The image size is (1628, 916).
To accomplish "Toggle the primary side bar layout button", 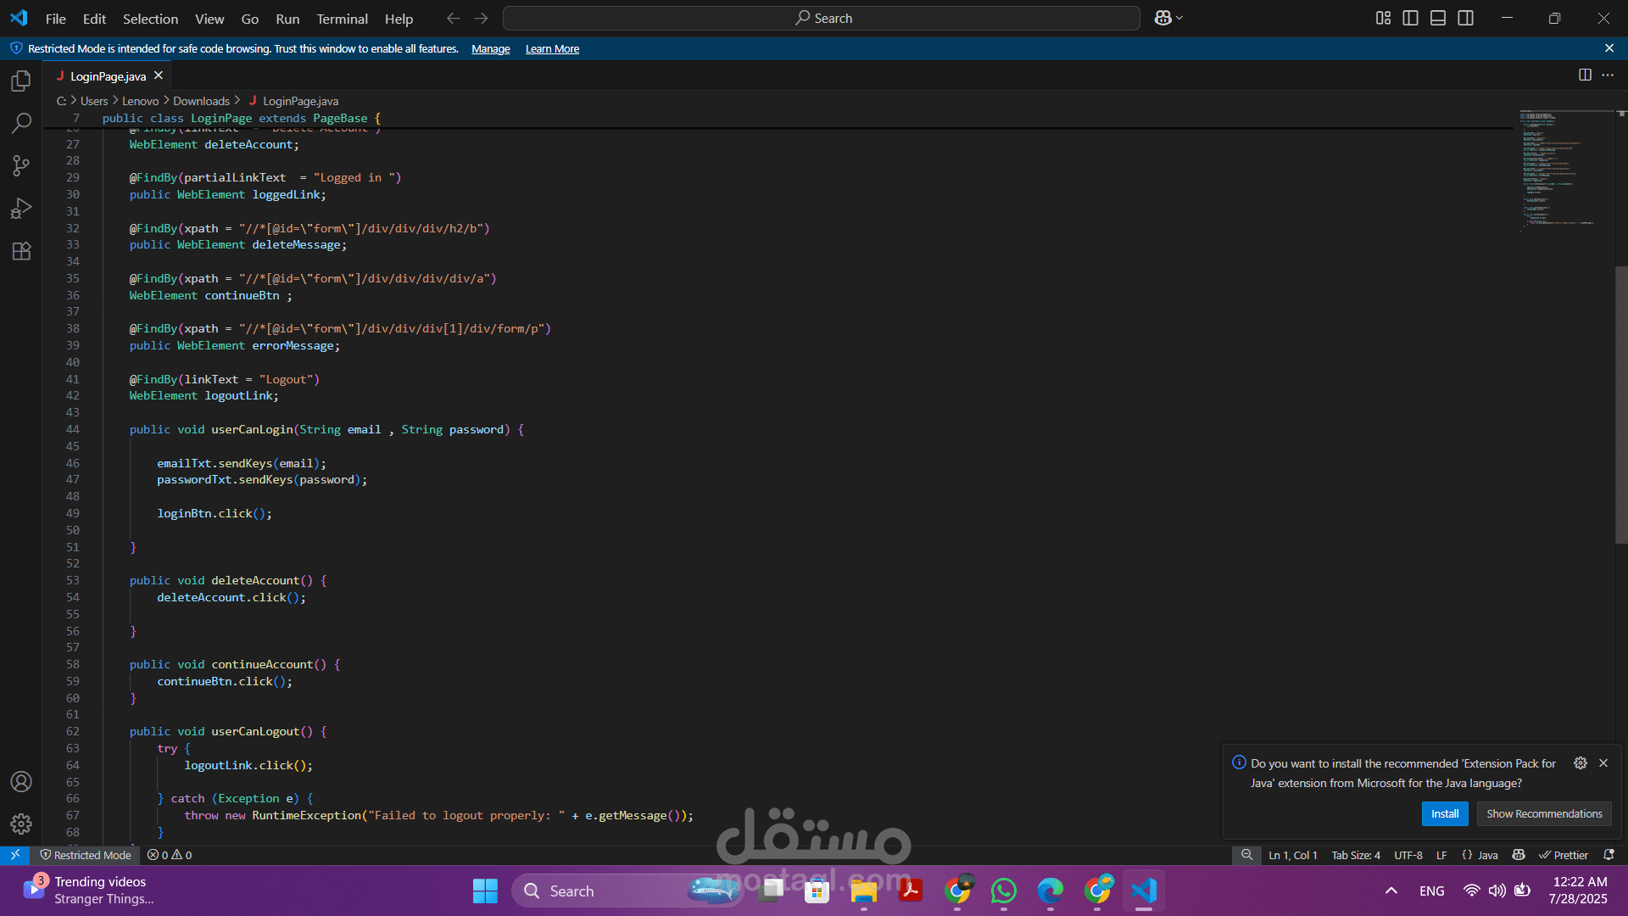I will [1410, 18].
